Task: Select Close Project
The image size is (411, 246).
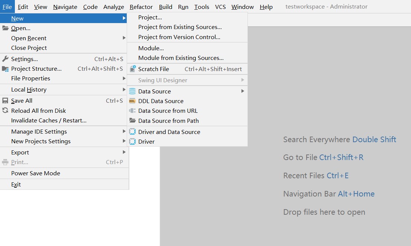Action: 64,48
